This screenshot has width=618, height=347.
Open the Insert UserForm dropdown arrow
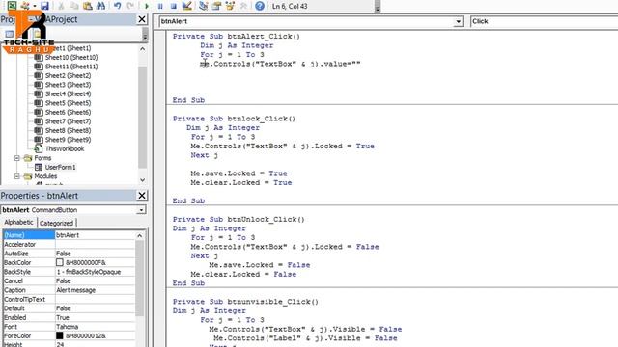click(35, 6)
